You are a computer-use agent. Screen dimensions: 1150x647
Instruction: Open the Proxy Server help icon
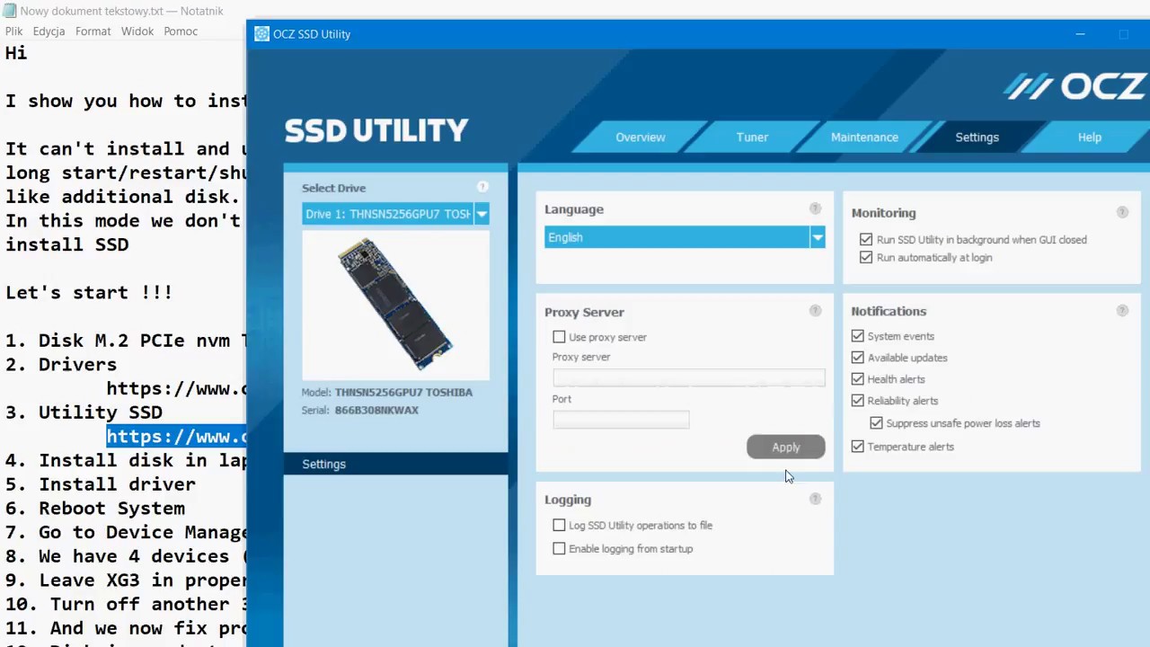click(815, 311)
